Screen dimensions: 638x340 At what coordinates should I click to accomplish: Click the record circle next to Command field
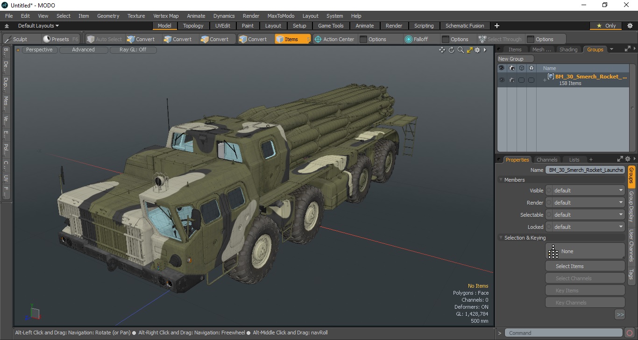click(x=630, y=333)
